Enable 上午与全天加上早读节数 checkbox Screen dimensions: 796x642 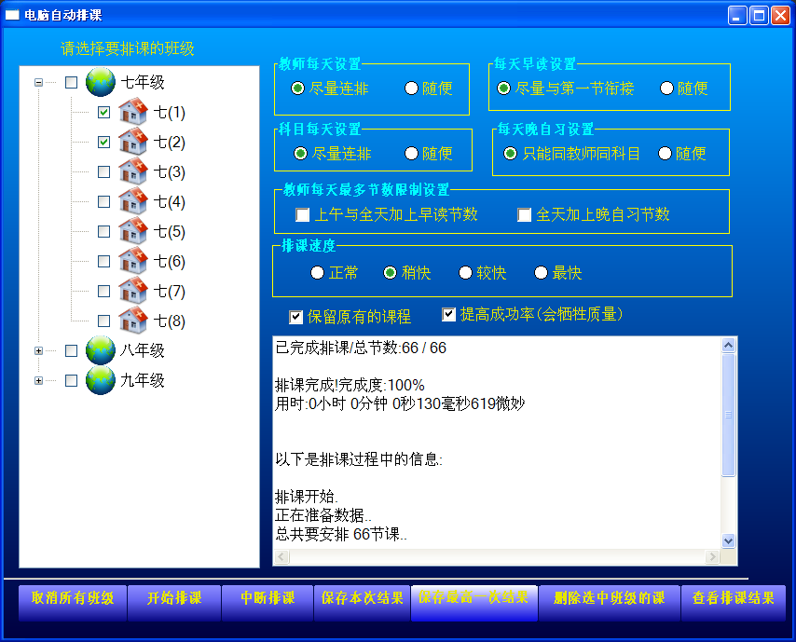tap(387, 214)
